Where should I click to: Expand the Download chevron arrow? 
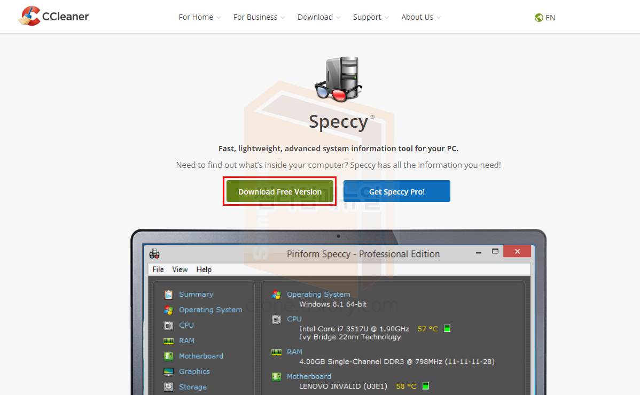point(338,18)
